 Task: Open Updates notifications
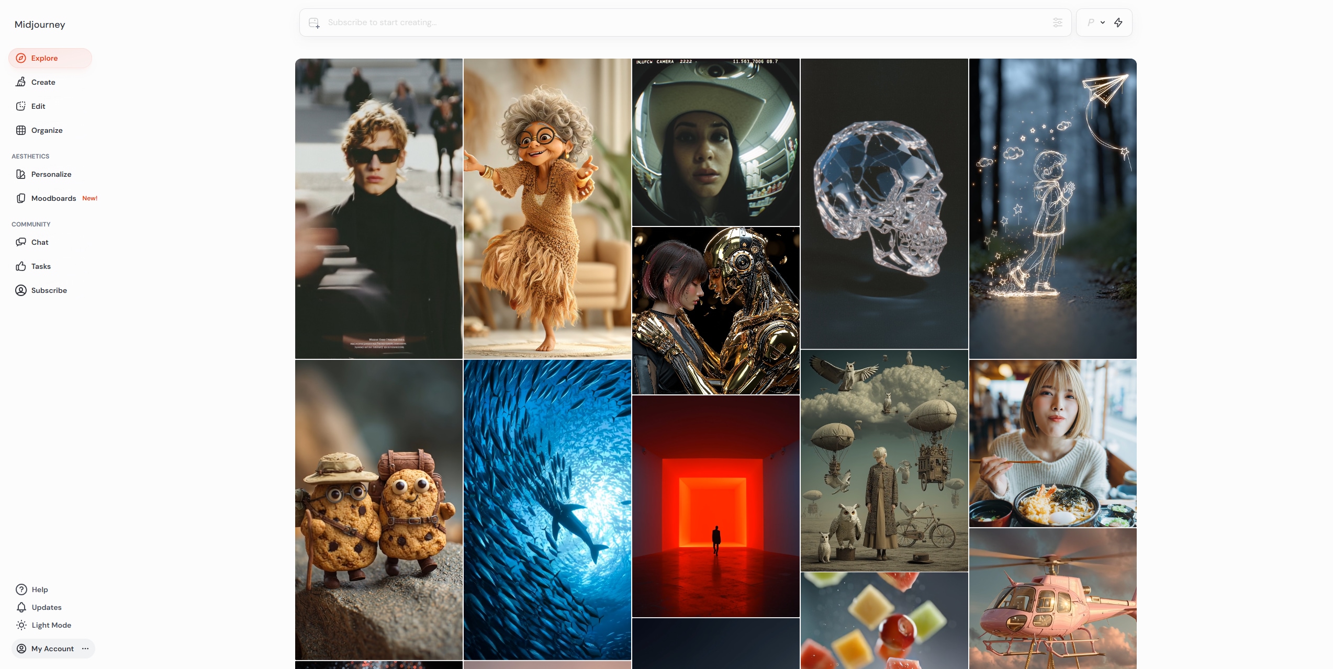(46, 607)
